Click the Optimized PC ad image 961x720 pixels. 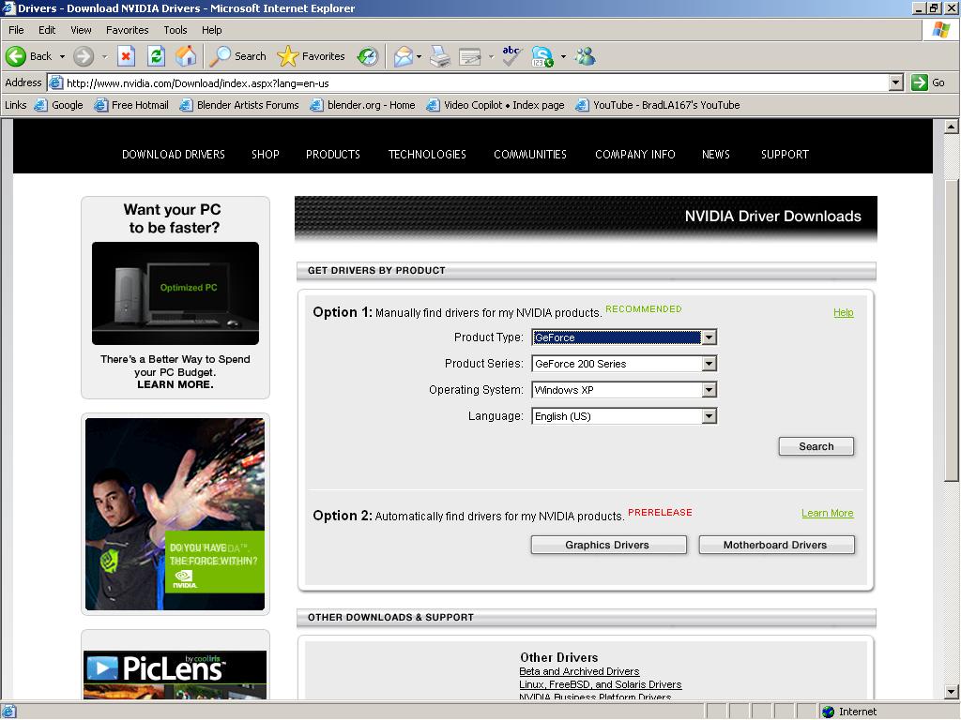click(175, 293)
